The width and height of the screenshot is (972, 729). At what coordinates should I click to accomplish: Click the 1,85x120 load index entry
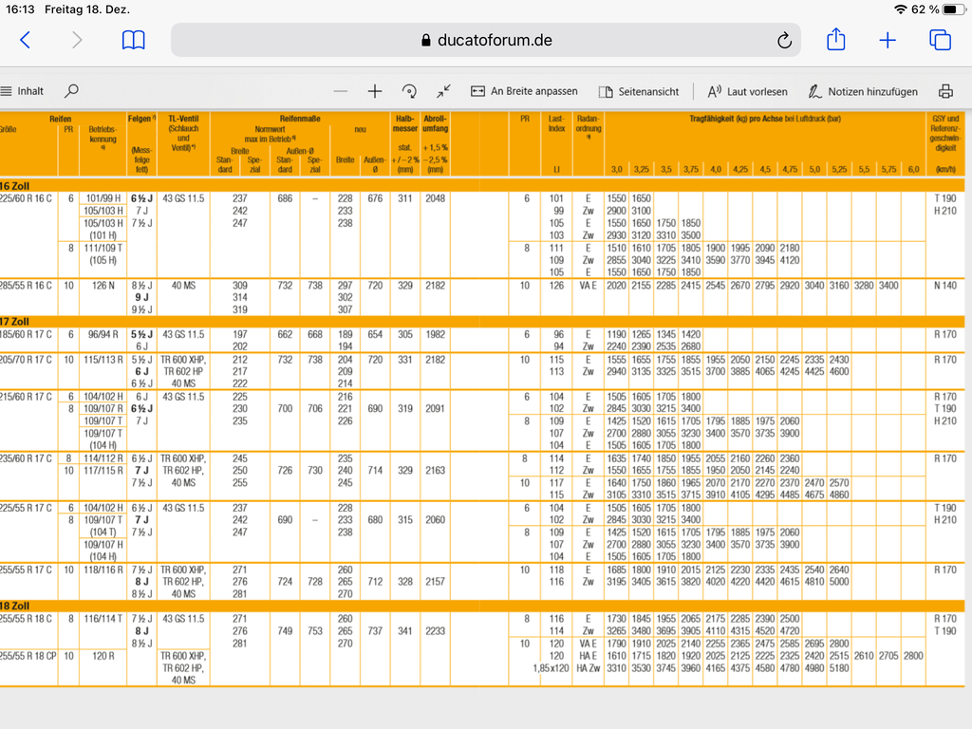(x=551, y=667)
